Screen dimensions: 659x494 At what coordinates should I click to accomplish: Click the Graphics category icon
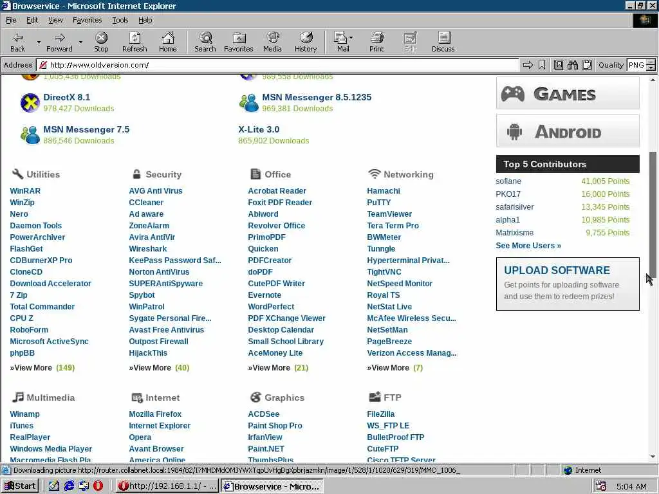pyautogui.click(x=255, y=397)
